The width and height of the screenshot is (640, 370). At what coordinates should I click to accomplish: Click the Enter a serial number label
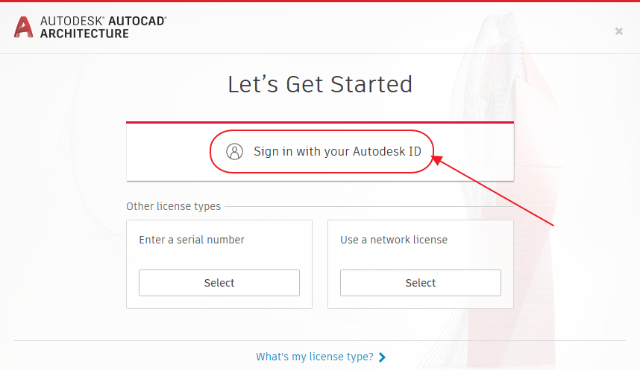[192, 240]
